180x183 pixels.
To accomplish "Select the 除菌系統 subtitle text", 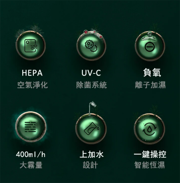I will 92,85.
